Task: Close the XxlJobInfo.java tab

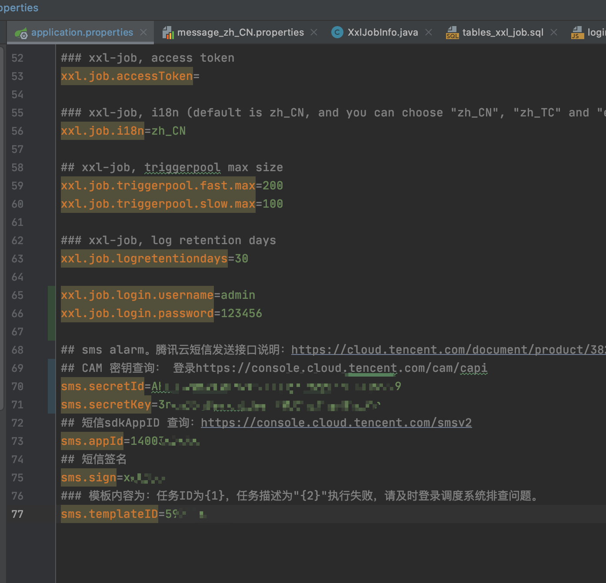Action: [x=429, y=33]
